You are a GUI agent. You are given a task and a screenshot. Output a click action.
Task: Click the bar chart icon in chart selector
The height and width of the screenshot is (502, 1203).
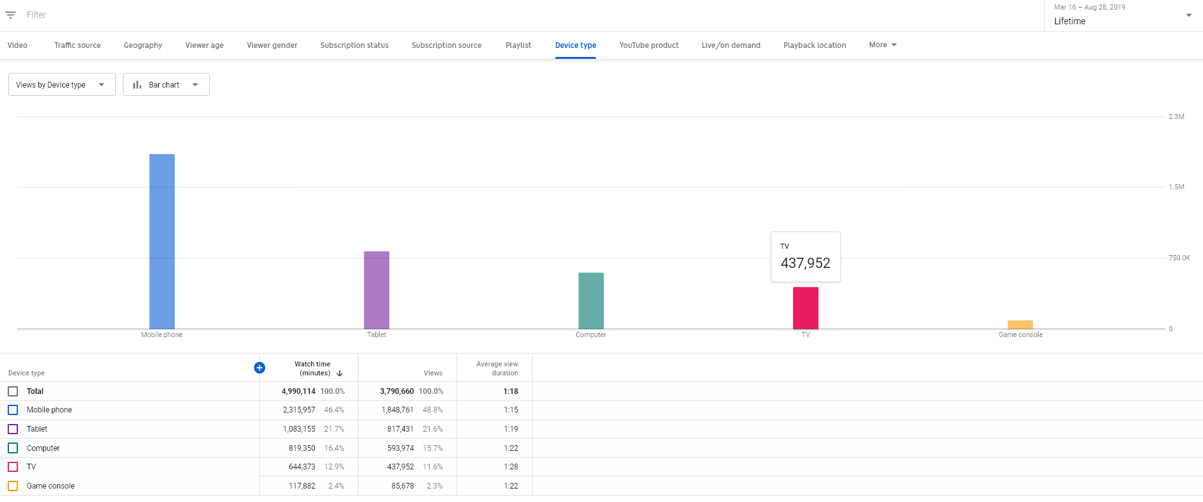pyautogui.click(x=137, y=84)
